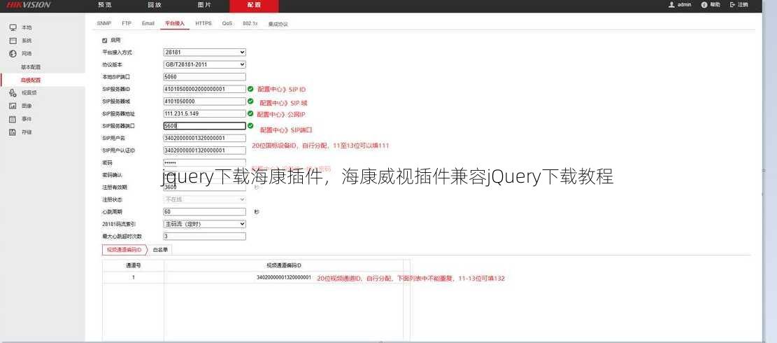777x343 pixels.
Task: Open the SNMP tab
Action: [104, 23]
